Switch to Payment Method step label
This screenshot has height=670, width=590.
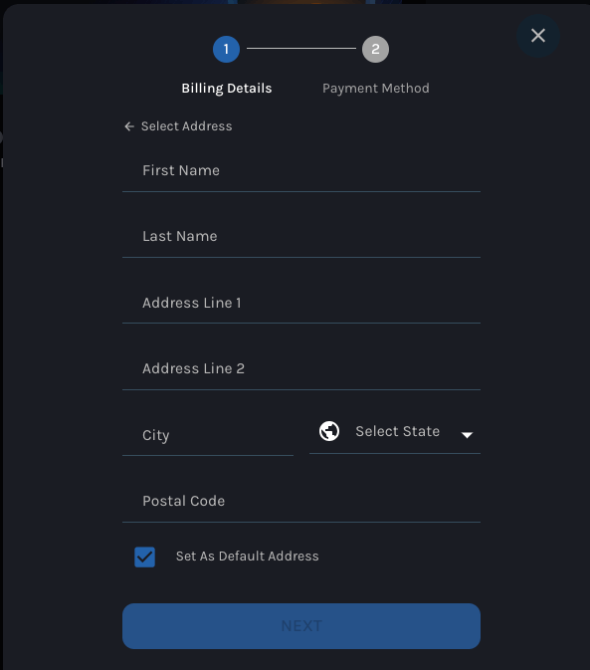click(x=376, y=89)
